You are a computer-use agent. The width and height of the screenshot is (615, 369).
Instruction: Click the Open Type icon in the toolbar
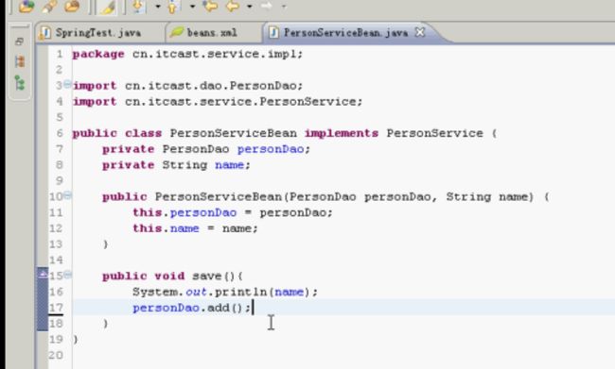tap(26, 6)
